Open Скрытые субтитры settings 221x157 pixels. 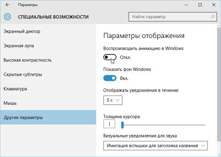click(22, 74)
